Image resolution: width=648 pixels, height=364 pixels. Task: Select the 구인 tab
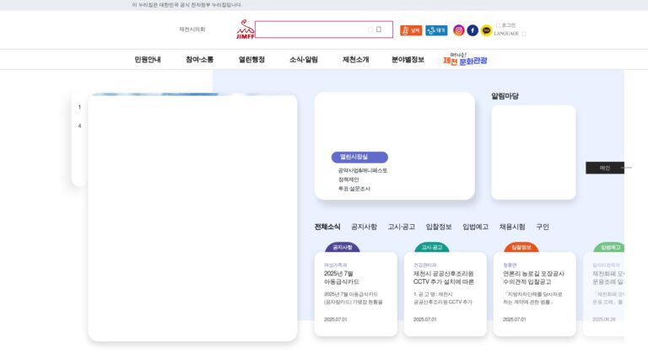pos(543,227)
